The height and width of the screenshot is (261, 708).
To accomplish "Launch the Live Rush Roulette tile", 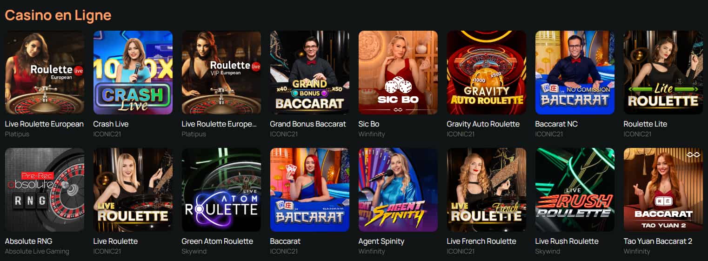I will click(x=575, y=190).
